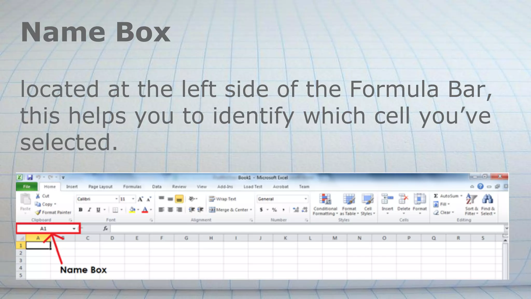This screenshot has width=531, height=299.
Task: Open the Fill dropdown
Action: click(442, 204)
